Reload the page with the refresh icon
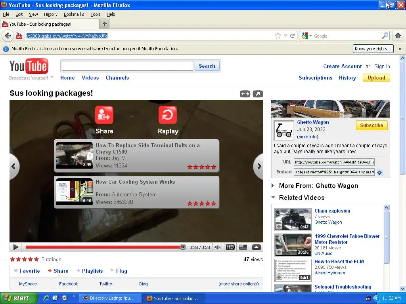The width and height of the screenshot is (406, 304). click(293, 36)
